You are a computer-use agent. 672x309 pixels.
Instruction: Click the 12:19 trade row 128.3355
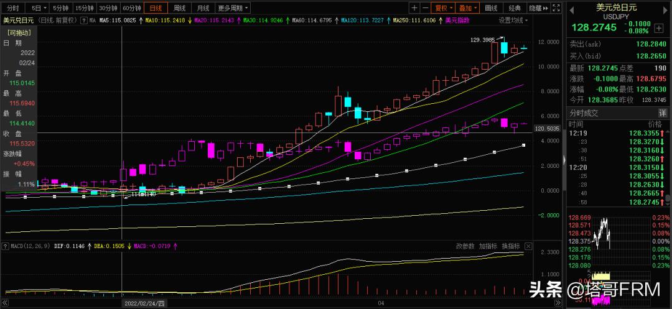(618, 133)
